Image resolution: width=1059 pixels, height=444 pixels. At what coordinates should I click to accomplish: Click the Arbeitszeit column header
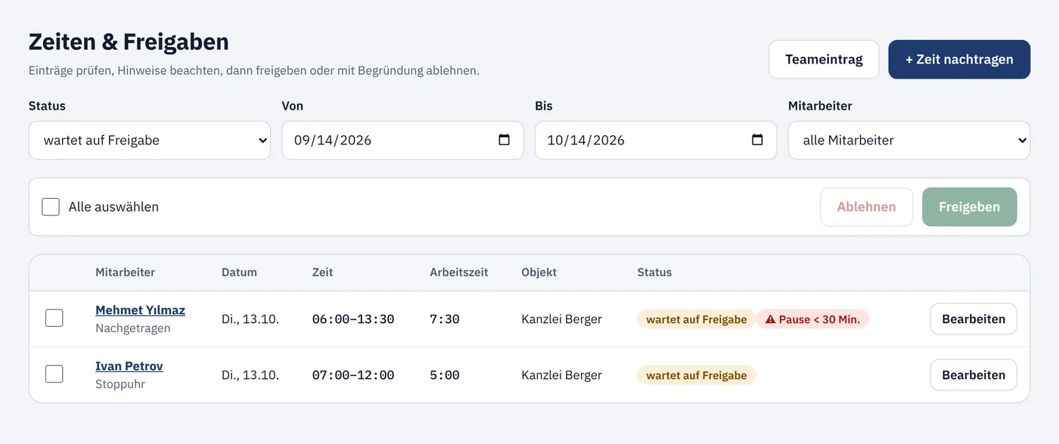pyautogui.click(x=459, y=272)
